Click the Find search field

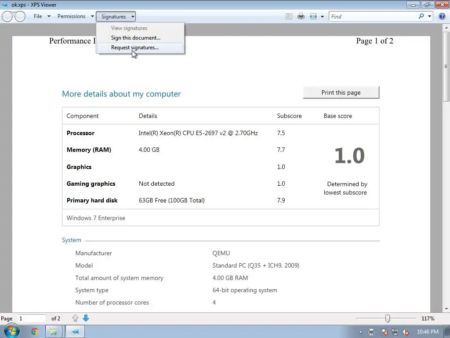click(x=373, y=16)
